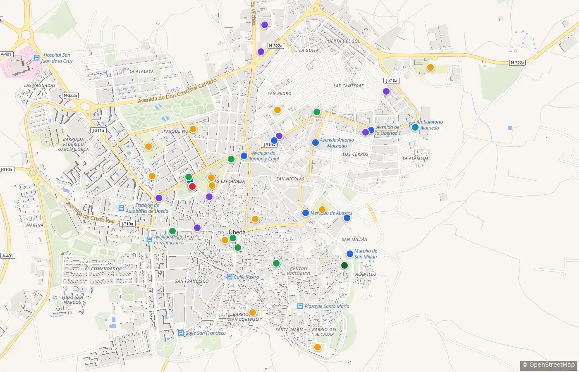
Task: Click the Úbeda city name label
Action: click(x=237, y=232)
